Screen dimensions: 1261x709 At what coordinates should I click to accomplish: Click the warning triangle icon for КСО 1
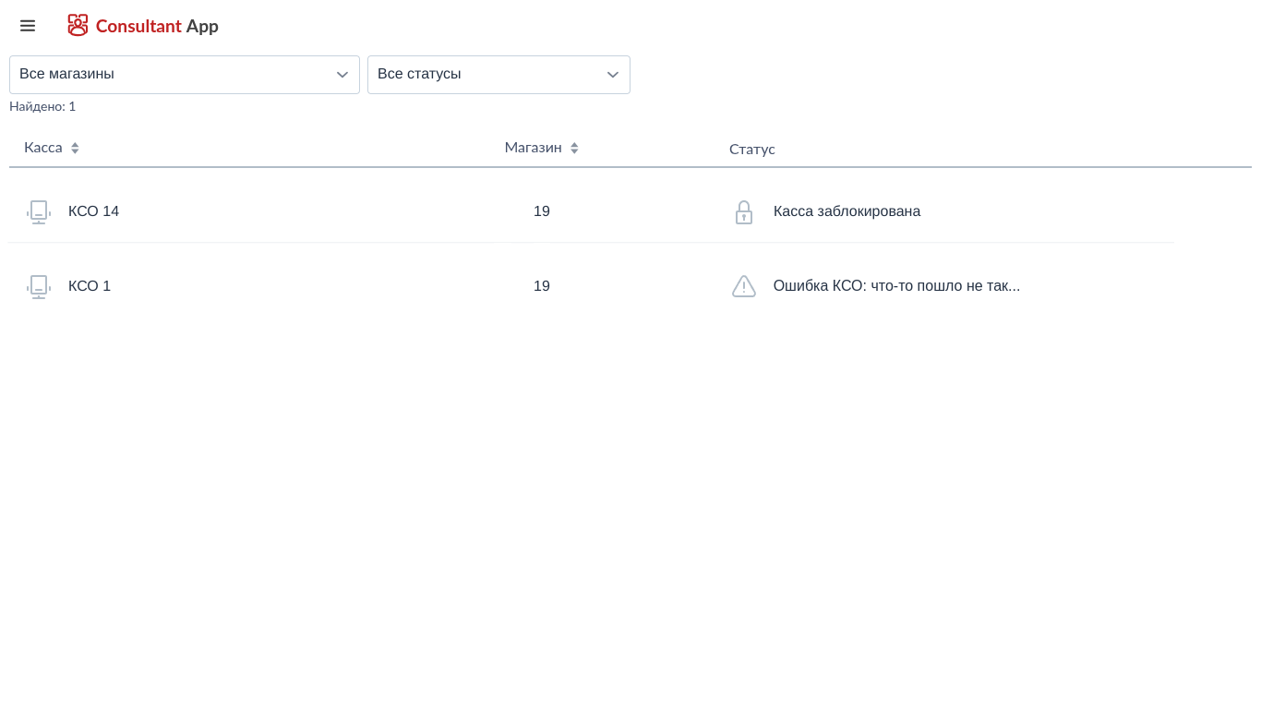pyautogui.click(x=744, y=286)
